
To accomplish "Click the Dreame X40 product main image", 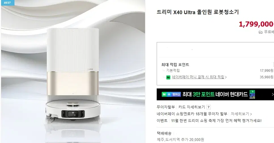I will point(73,71).
